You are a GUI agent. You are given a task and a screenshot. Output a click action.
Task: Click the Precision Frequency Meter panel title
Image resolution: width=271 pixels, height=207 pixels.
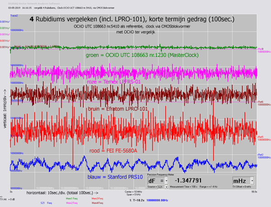[x=160, y=175]
